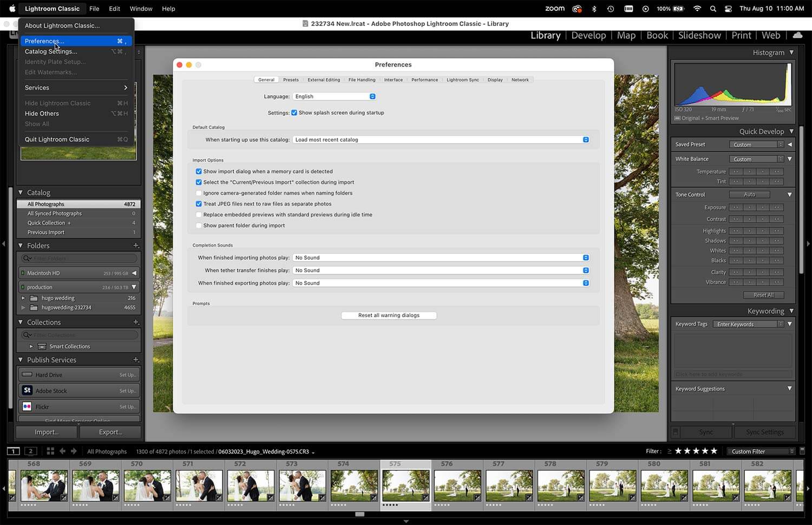Select filmstrip thumbnail 576
The width and height of the screenshot is (812, 525).
pos(457,485)
